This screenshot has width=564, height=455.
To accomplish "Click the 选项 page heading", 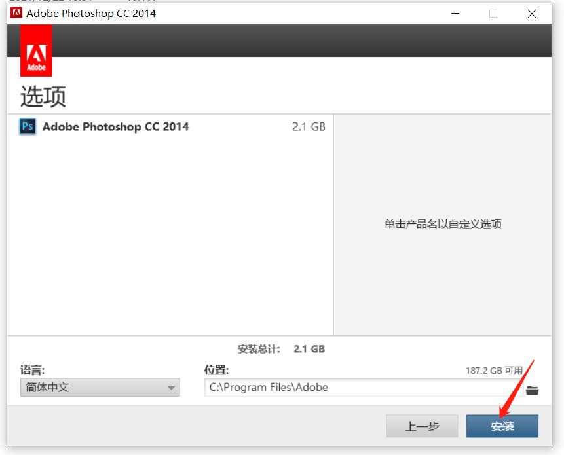I will click(43, 97).
